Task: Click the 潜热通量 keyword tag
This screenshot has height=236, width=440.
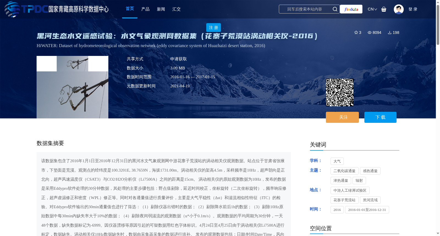Action: tap(341, 181)
